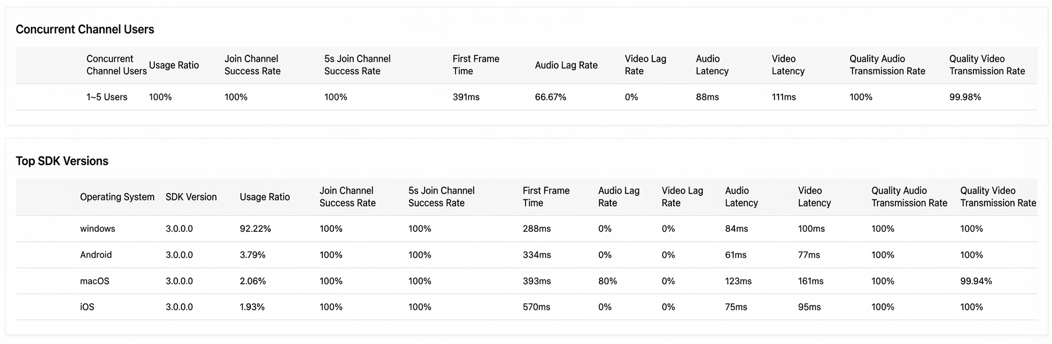The width and height of the screenshot is (1052, 344).
Task: Click the 161ms video latency value for macOS
Action: point(811,281)
